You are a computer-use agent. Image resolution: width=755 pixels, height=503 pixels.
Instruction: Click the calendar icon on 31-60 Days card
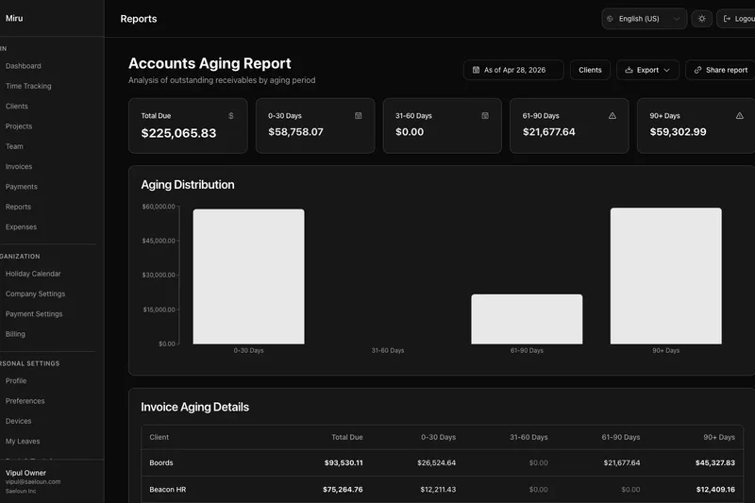pyautogui.click(x=485, y=115)
